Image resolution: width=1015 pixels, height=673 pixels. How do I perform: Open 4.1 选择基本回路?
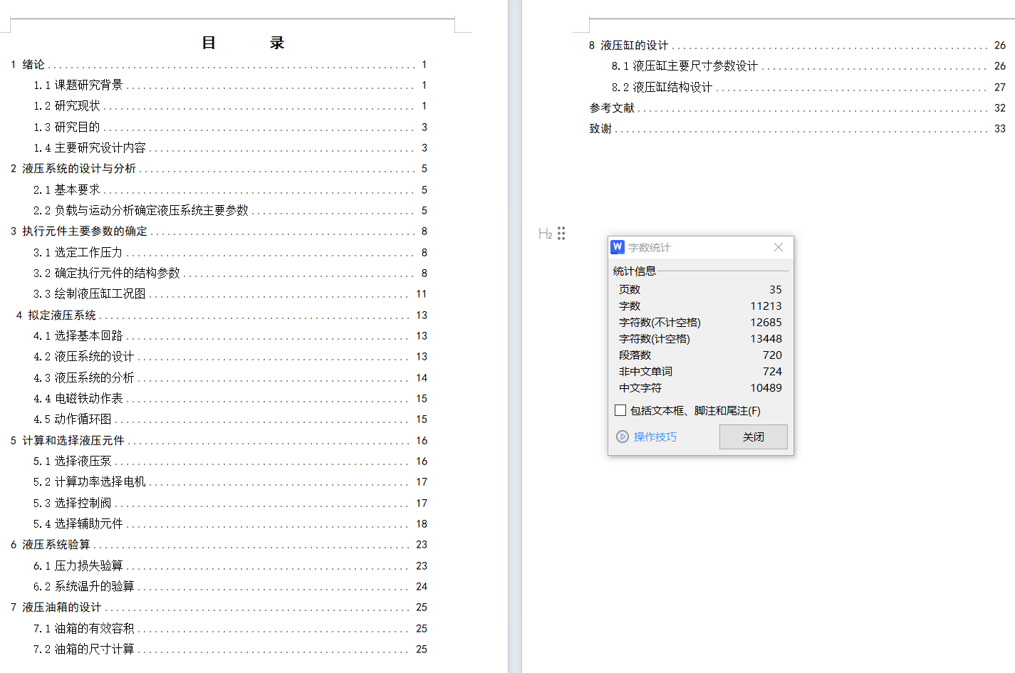click(x=230, y=335)
